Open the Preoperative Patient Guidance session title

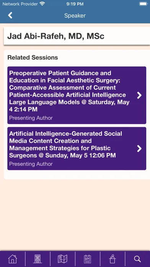(69, 91)
